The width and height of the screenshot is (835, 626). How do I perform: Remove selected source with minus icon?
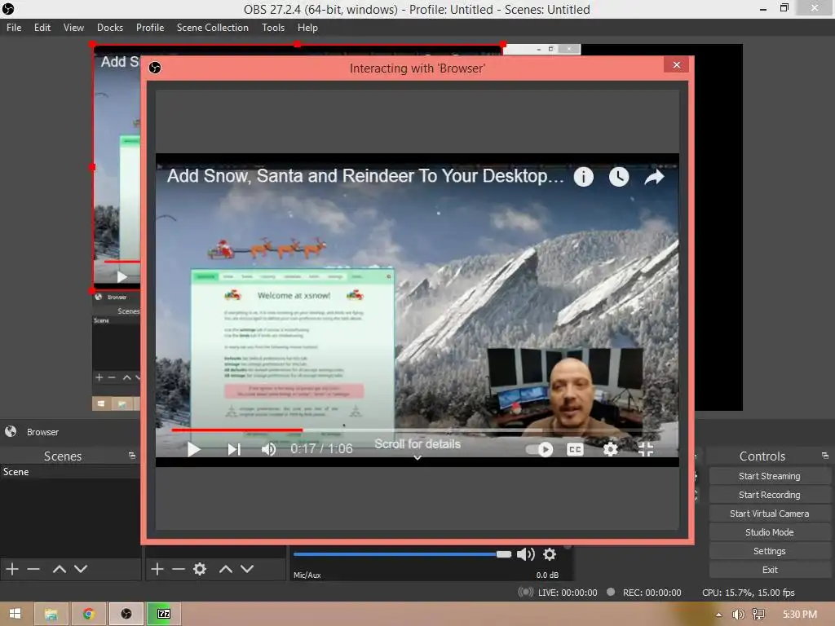(179, 569)
